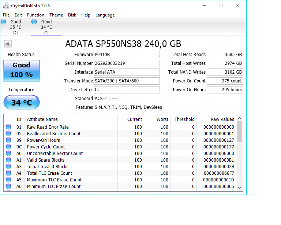Click the Drive Letter field

point(127,90)
